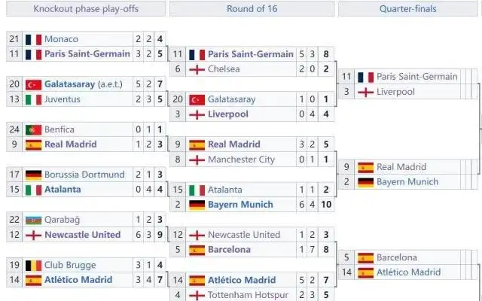Click the Azerbaijan flag beside Qarabağ

point(33,220)
